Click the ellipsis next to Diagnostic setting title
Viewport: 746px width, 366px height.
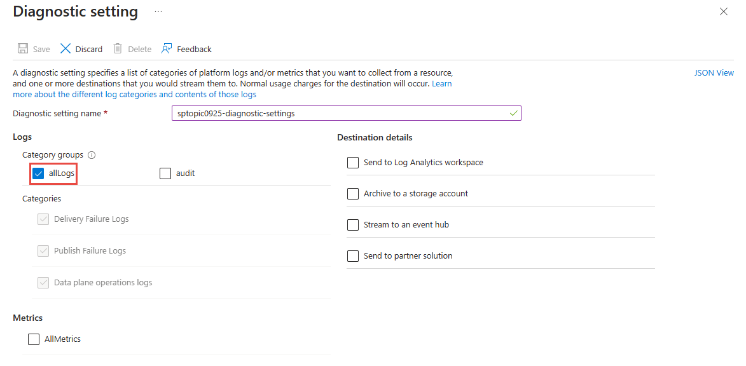(x=158, y=11)
